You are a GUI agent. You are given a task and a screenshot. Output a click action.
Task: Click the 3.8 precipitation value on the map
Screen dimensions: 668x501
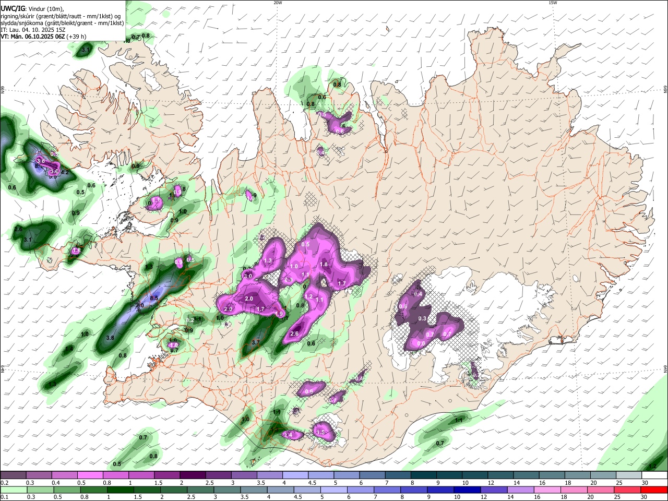coord(110,338)
